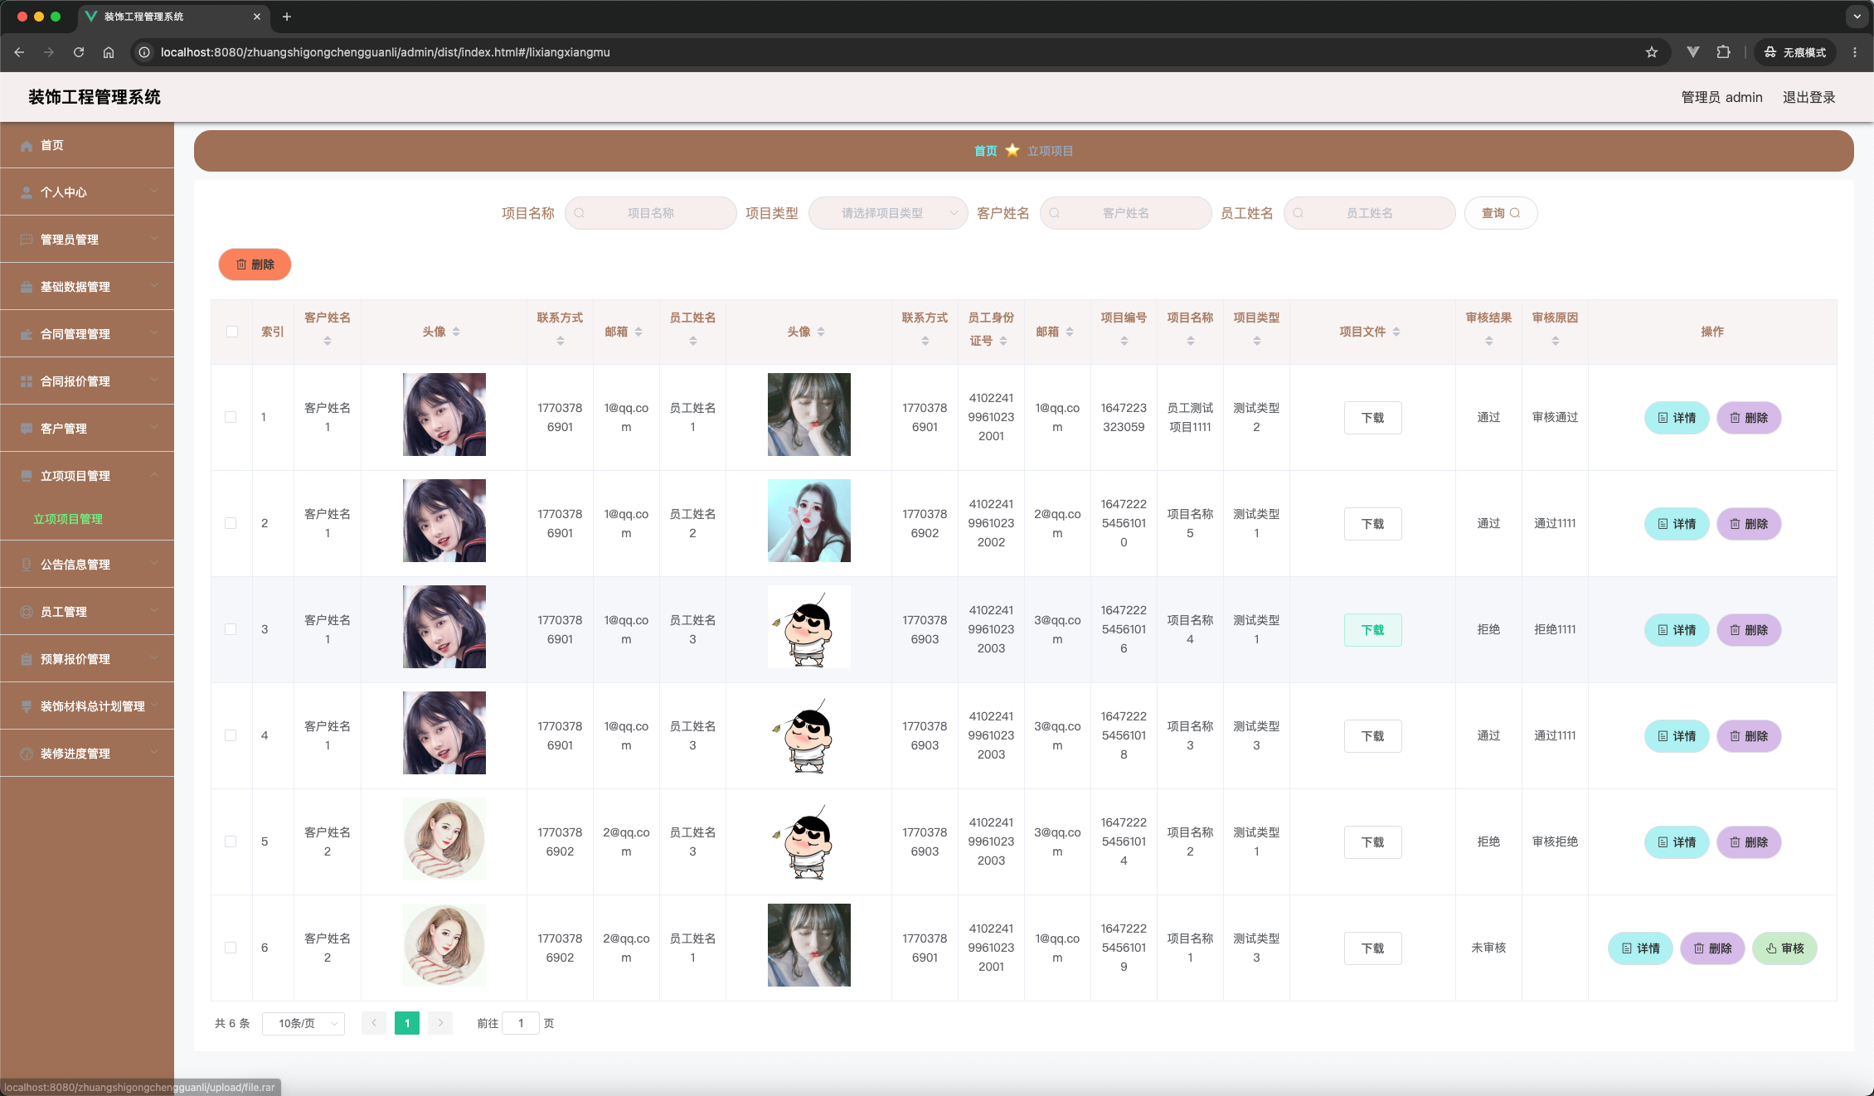The width and height of the screenshot is (1874, 1096).
Task: Click the home icon in the sidebar
Action: (x=27, y=146)
